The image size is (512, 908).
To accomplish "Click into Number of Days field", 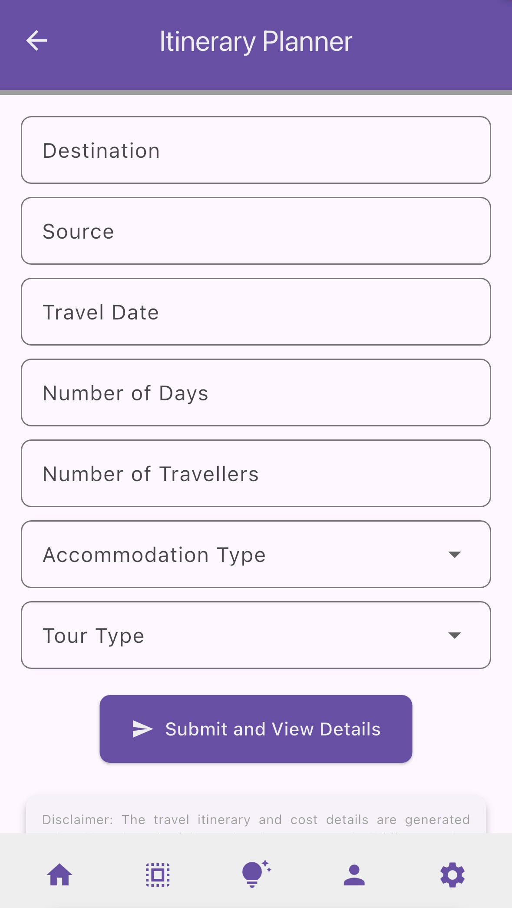I will [256, 393].
